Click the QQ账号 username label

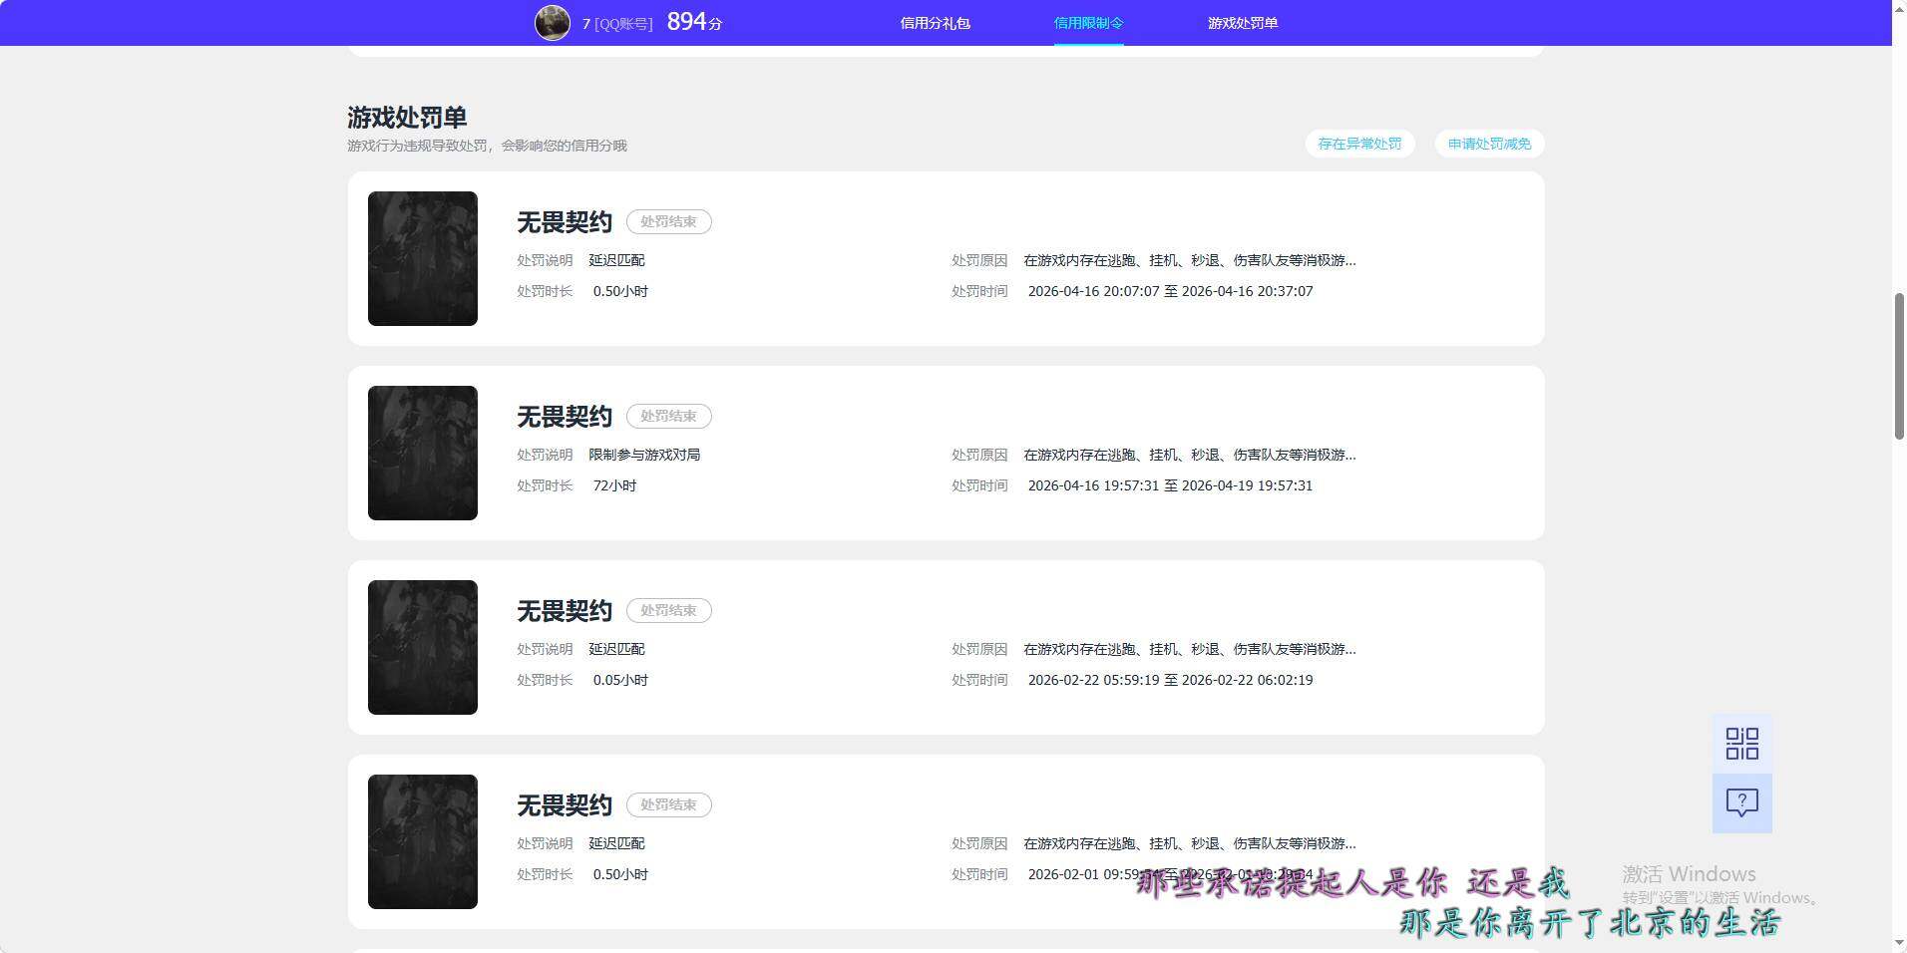(x=617, y=23)
